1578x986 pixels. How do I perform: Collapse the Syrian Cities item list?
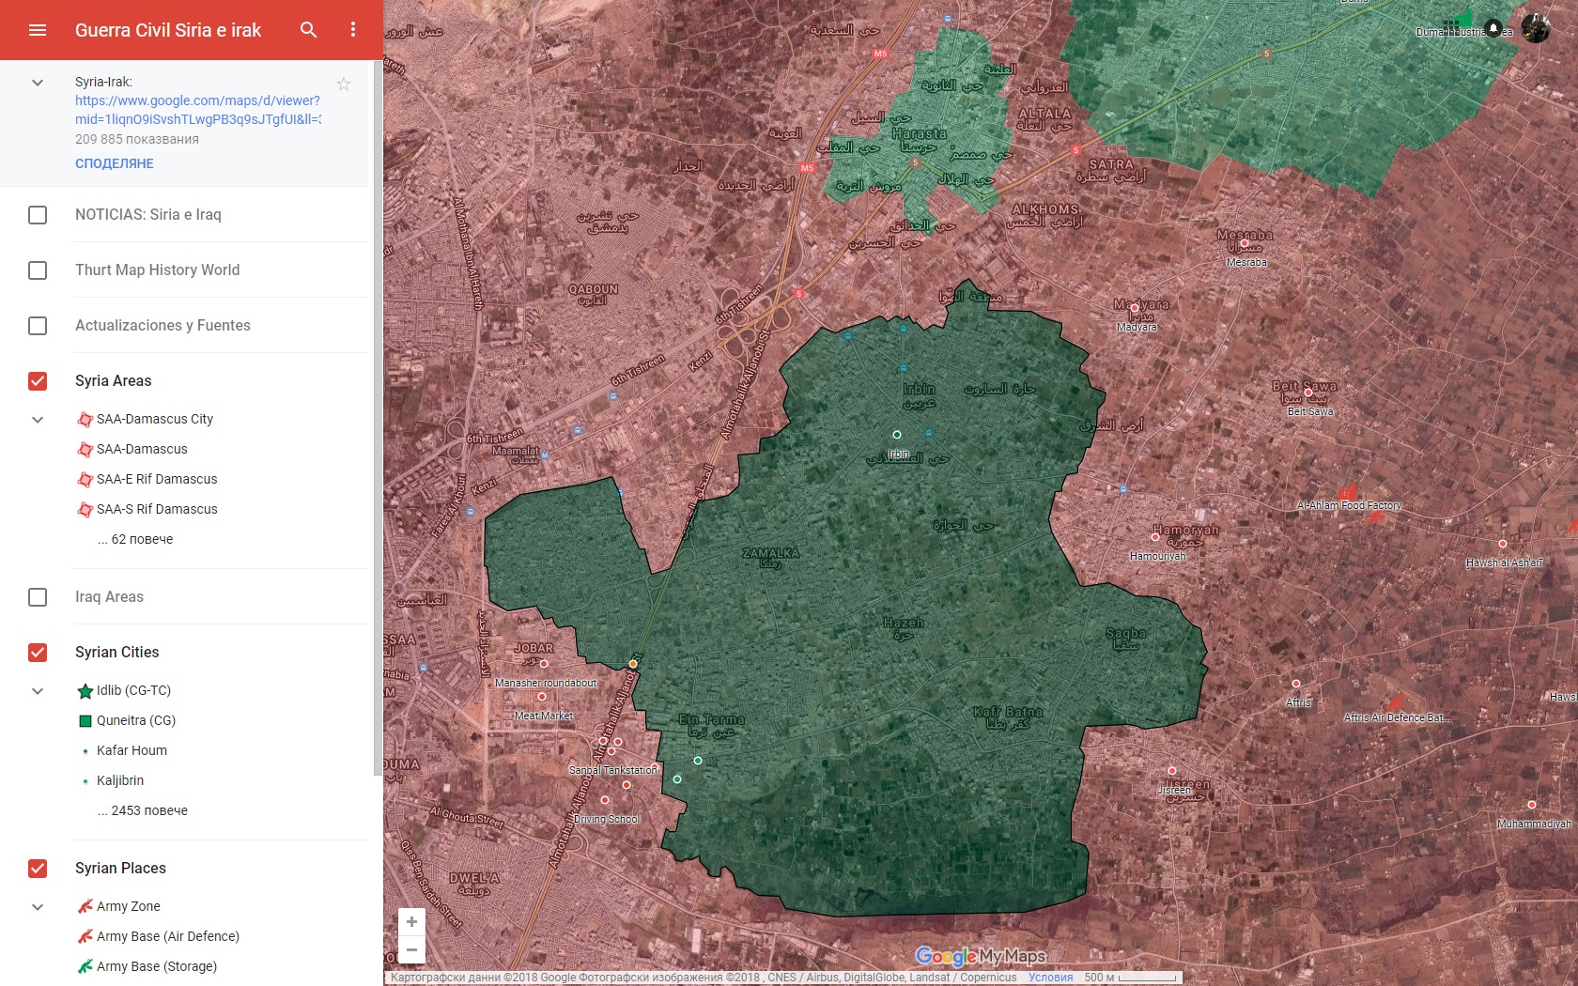click(x=38, y=691)
